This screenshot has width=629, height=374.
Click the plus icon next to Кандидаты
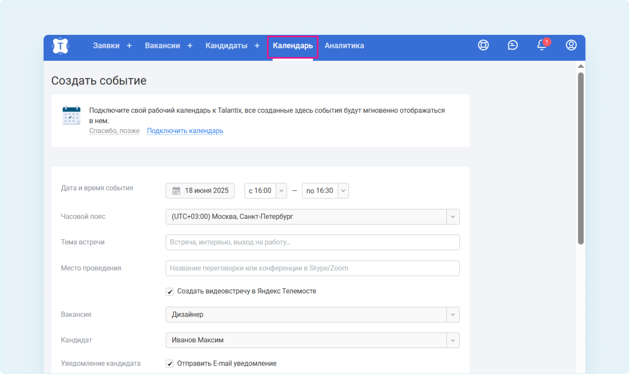pyautogui.click(x=257, y=46)
